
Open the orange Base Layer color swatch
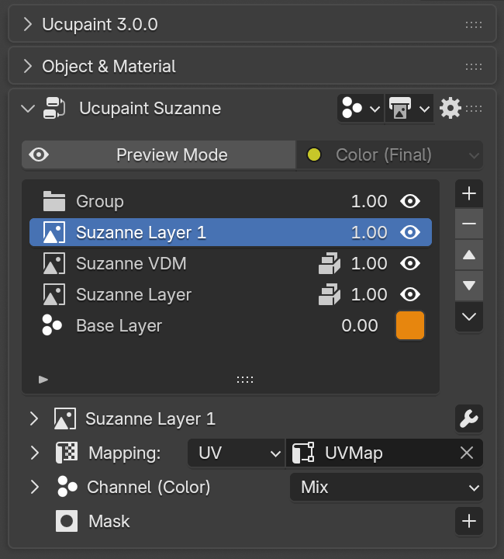tap(410, 325)
